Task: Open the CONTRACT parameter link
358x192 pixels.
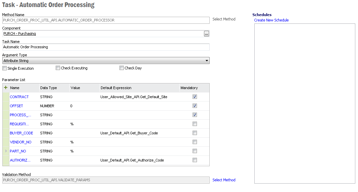Action: [x=19, y=97]
